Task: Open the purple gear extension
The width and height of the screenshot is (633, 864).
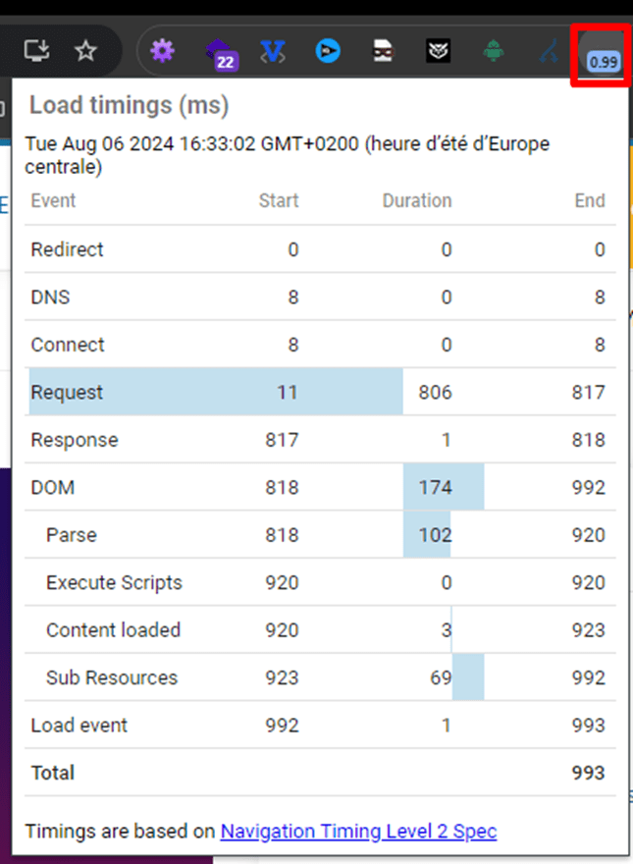Action: click(x=162, y=50)
